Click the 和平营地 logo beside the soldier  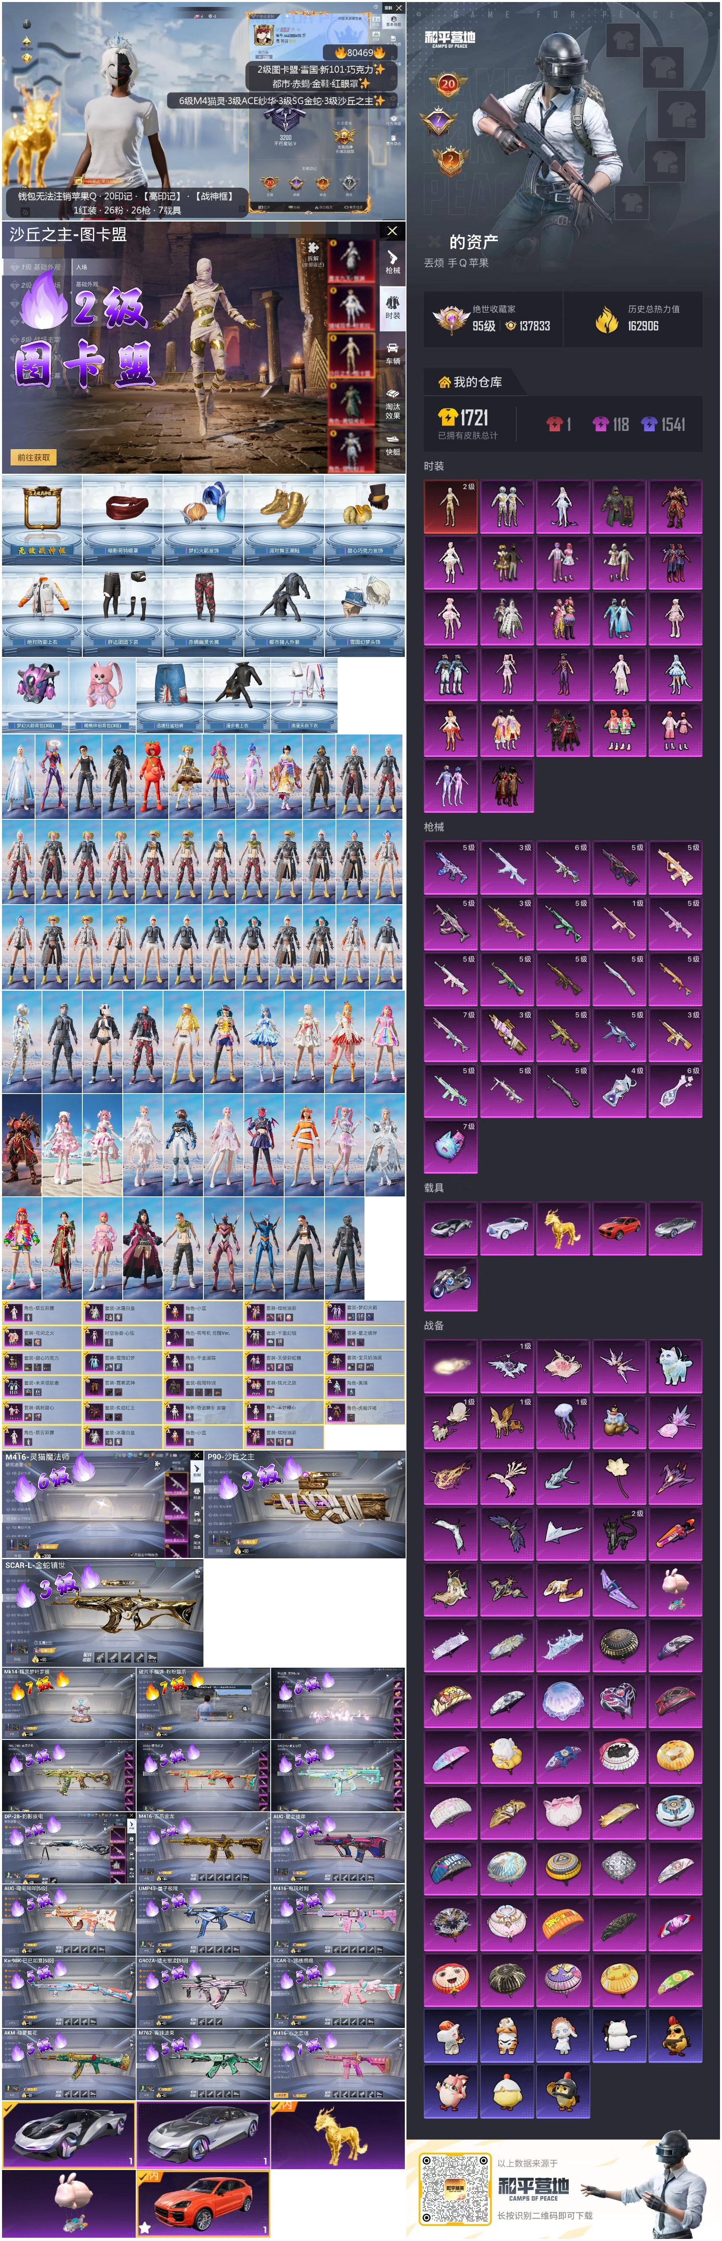pos(450,38)
